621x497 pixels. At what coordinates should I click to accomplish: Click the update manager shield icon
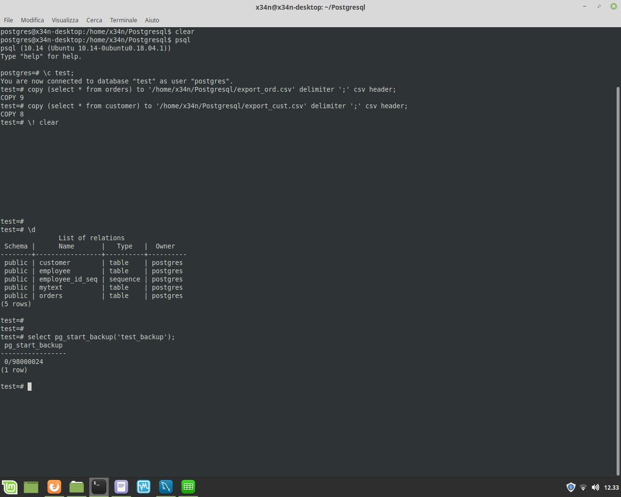pyautogui.click(x=571, y=487)
